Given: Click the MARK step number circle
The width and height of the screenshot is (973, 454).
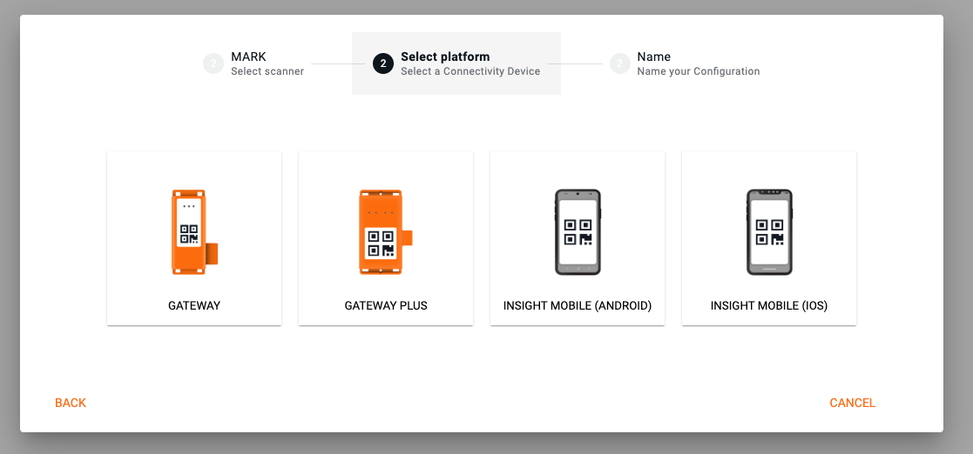Looking at the screenshot, I should 213,63.
